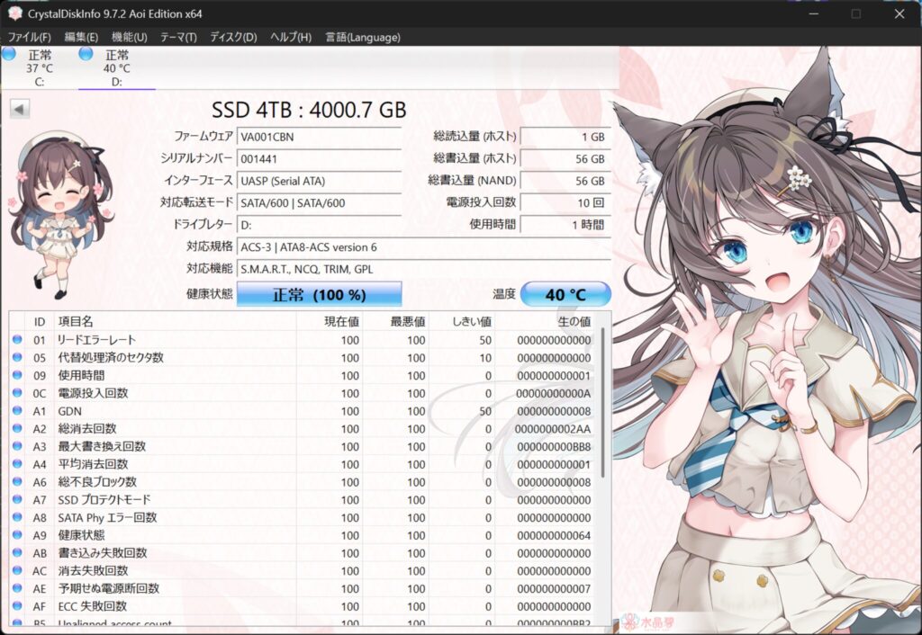Click the blue status orb for drive C:
922x635 pixels.
pyautogui.click(x=8, y=55)
